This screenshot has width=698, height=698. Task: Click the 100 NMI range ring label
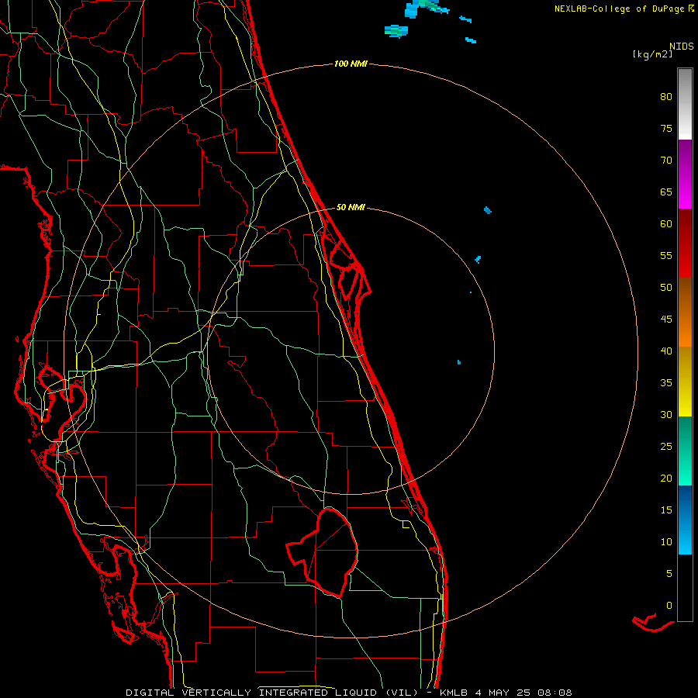(x=351, y=64)
